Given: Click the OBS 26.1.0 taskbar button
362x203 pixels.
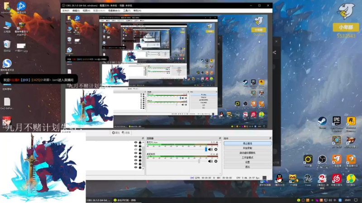Looking at the screenshot, I should 99,200.
